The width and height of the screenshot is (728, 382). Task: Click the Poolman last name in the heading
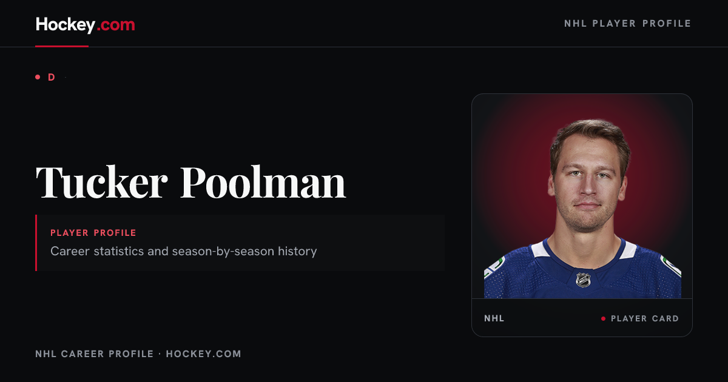pos(263,182)
